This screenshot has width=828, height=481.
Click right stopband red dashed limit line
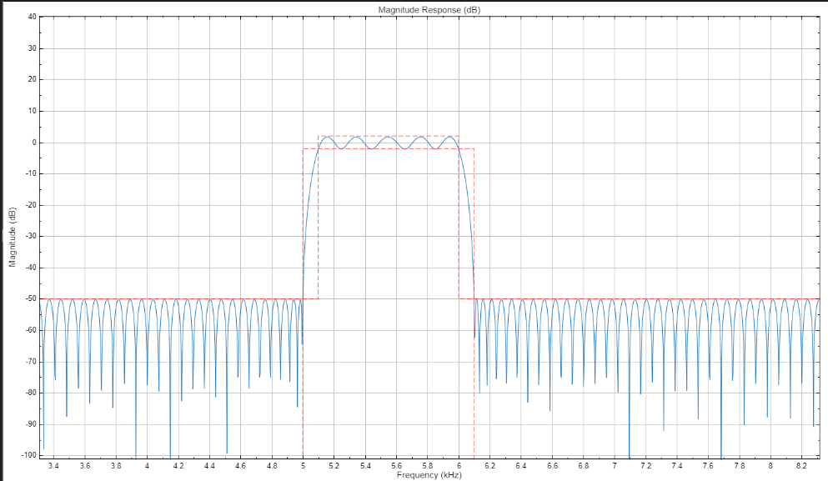click(x=650, y=298)
